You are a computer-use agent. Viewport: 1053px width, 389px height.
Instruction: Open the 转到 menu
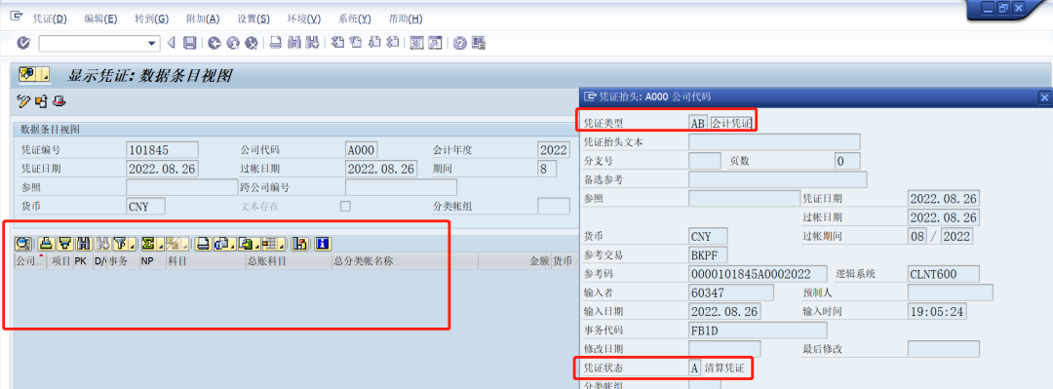point(152,19)
